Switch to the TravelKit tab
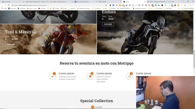 coord(110,2)
